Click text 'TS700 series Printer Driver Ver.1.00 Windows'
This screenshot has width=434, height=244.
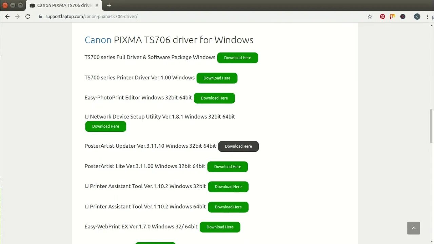click(140, 77)
